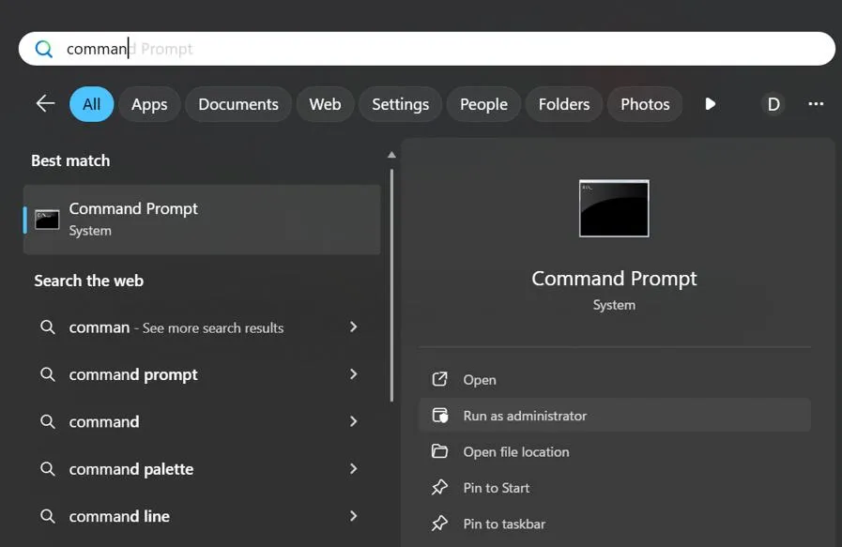Switch to the Documents filter tab
This screenshot has width=842, height=547.
(x=238, y=104)
